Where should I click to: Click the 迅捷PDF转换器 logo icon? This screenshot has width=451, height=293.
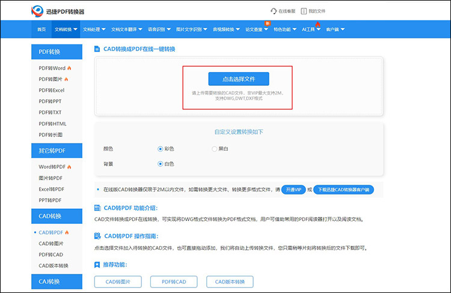coord(37,11)
